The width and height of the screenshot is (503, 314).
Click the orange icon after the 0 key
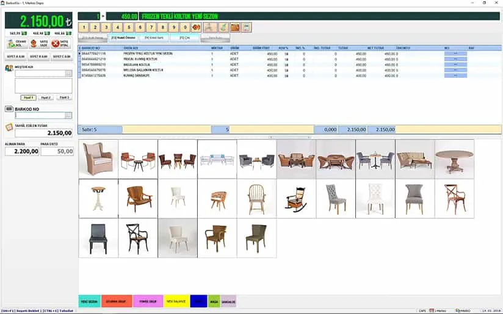[x=196, y=27]
